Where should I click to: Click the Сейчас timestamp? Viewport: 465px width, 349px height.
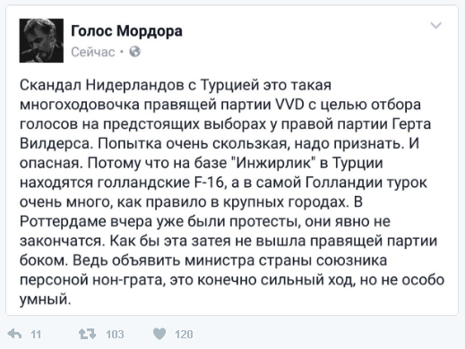(x=93, y=52)
